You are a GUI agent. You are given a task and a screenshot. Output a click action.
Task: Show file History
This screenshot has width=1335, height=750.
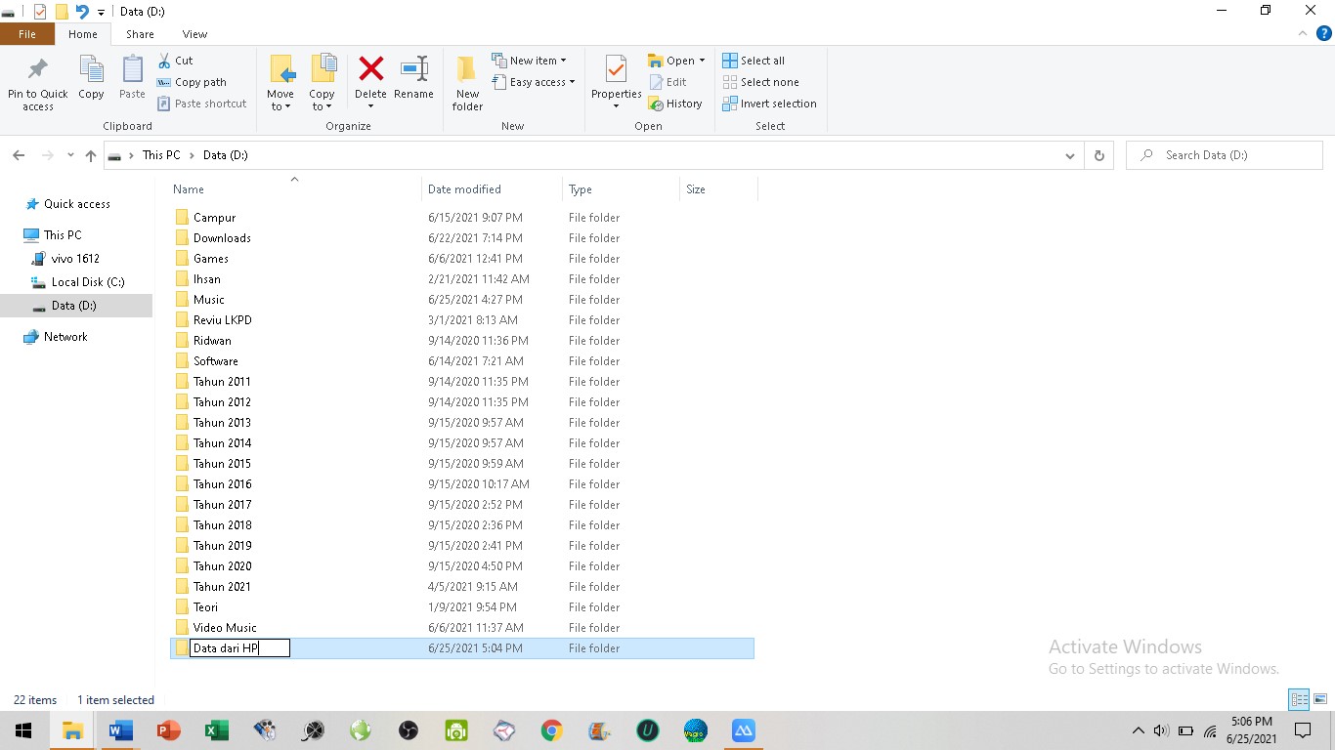(x=675, y=104)
